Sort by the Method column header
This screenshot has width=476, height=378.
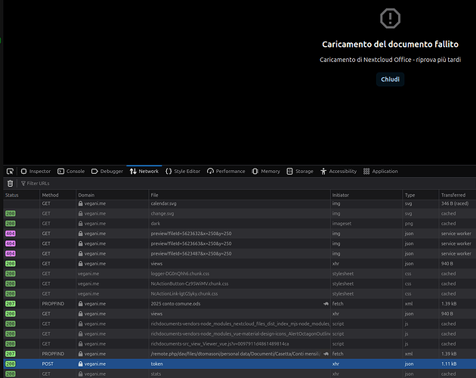pos(57,195)
